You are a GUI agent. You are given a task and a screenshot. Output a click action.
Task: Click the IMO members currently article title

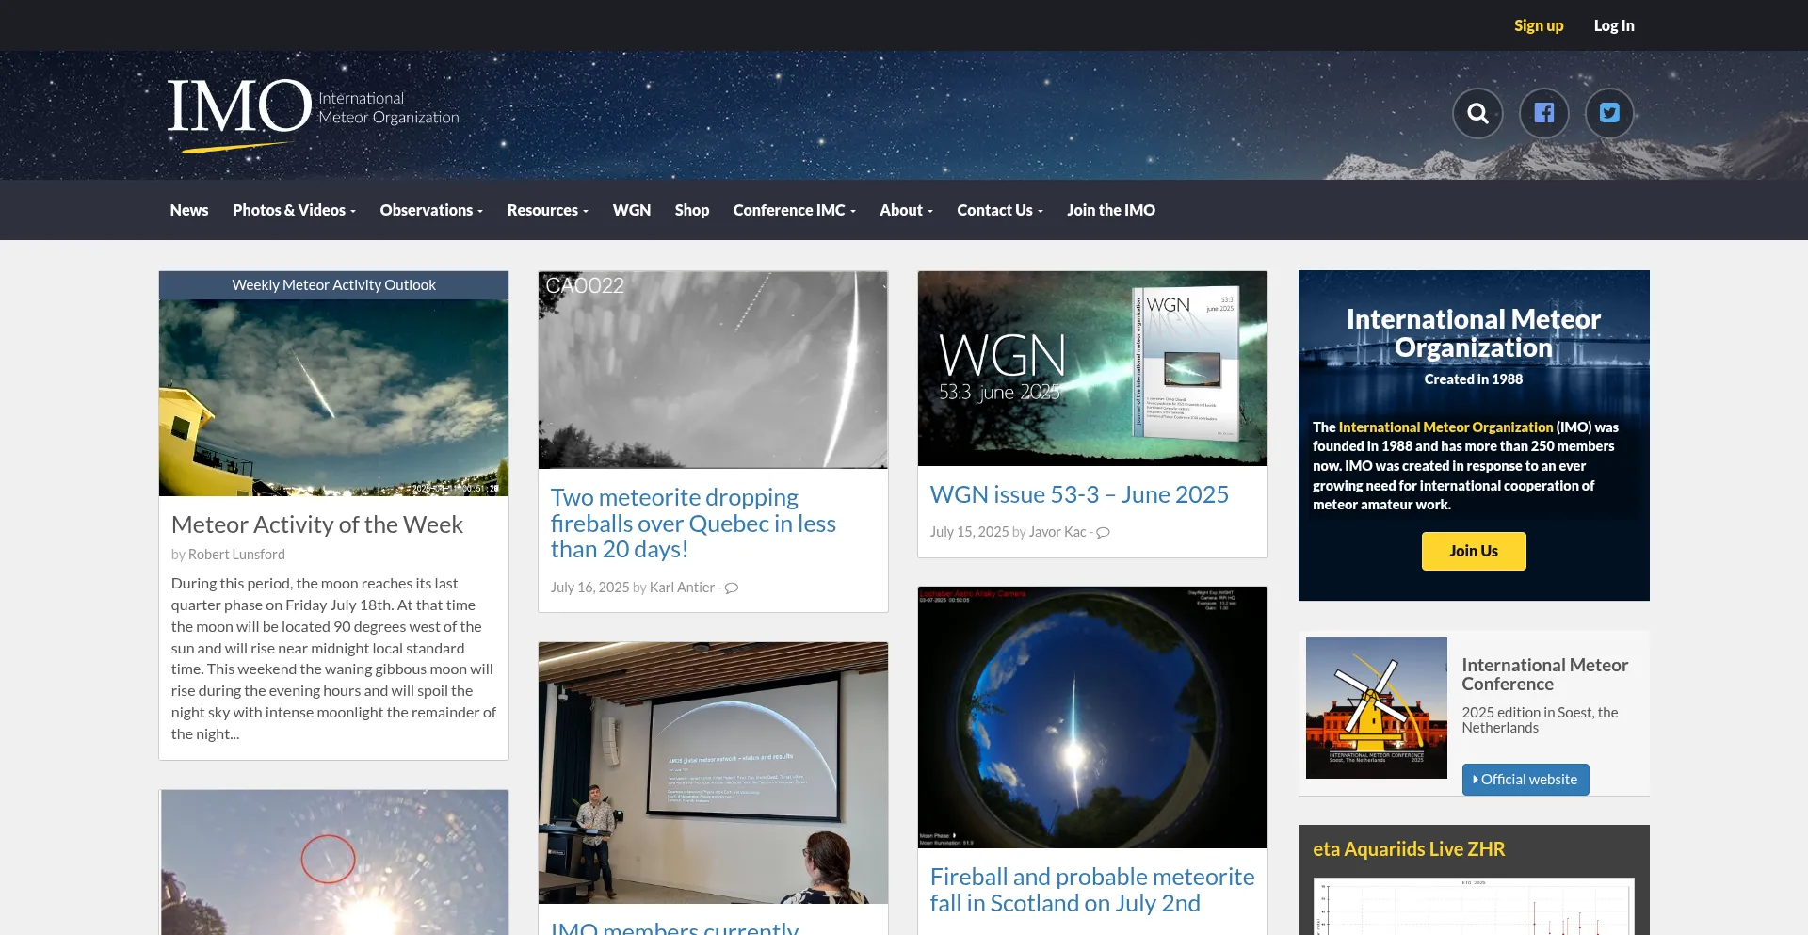674,927
